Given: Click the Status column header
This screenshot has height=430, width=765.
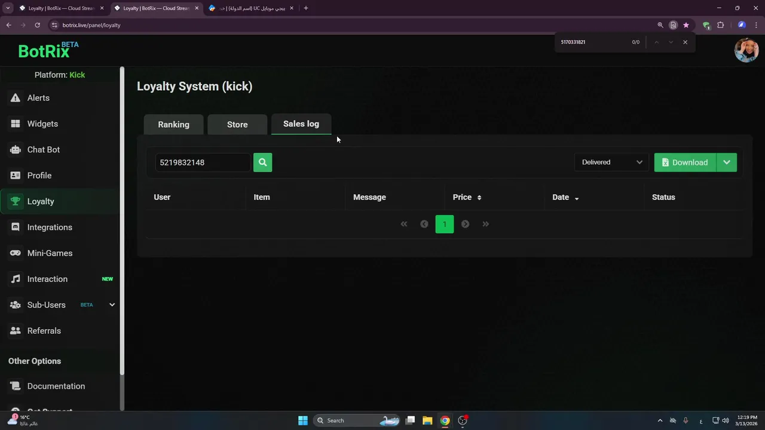Looking at the screenshot, I should tap(663, 197).
